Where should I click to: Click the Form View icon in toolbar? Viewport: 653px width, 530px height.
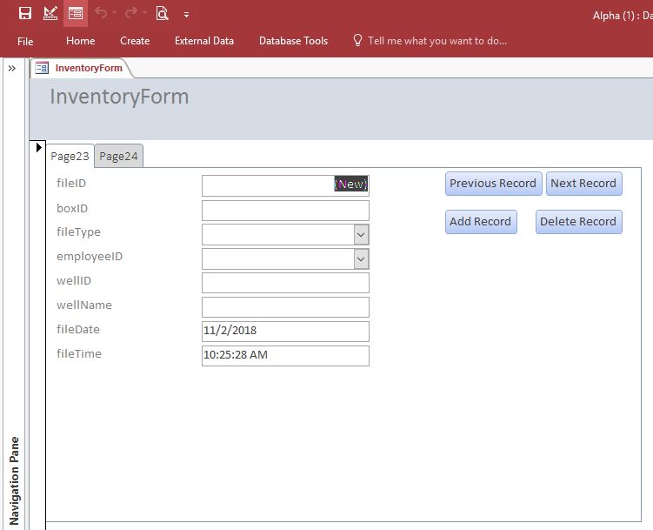pos(76,13)
